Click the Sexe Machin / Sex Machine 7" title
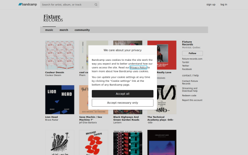The height and width of the screenshot is (155, 248). 91,118
